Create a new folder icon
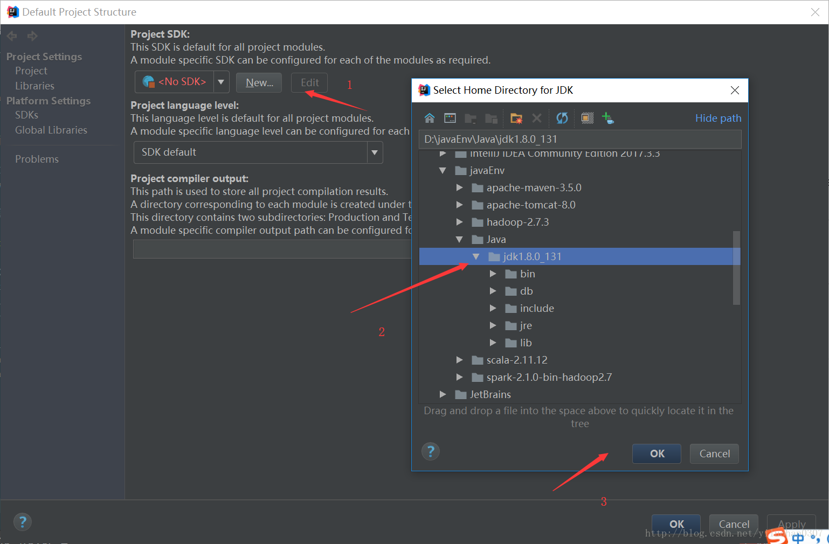Screen dimensions: 829x544 (516, 118)
